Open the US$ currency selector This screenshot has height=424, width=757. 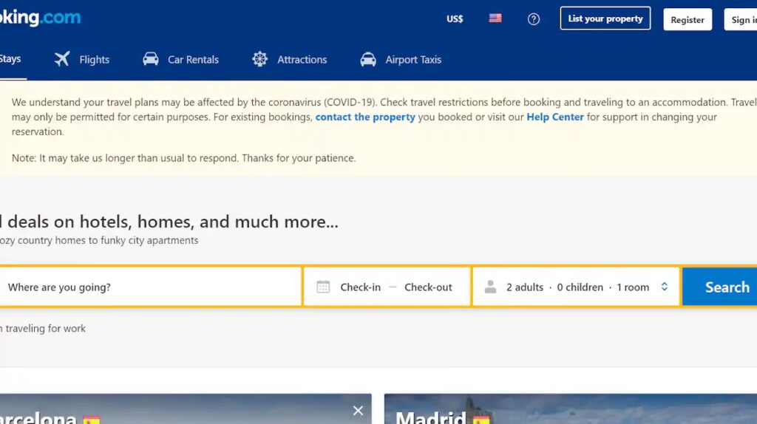coord(455,18)
